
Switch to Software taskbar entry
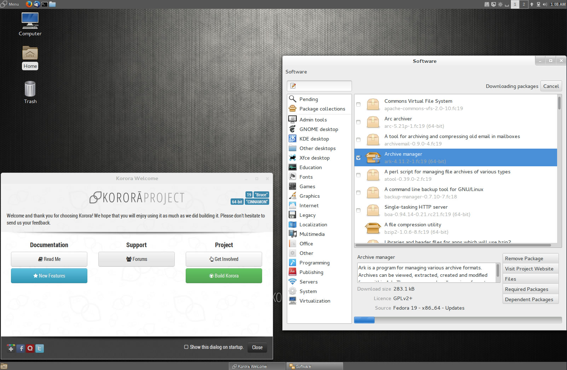coord(314,366)
